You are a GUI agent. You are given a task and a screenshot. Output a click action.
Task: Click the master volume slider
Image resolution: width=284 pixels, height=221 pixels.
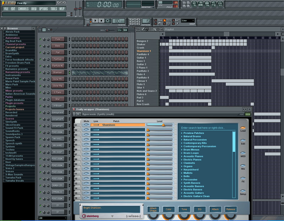coord(76,9)
